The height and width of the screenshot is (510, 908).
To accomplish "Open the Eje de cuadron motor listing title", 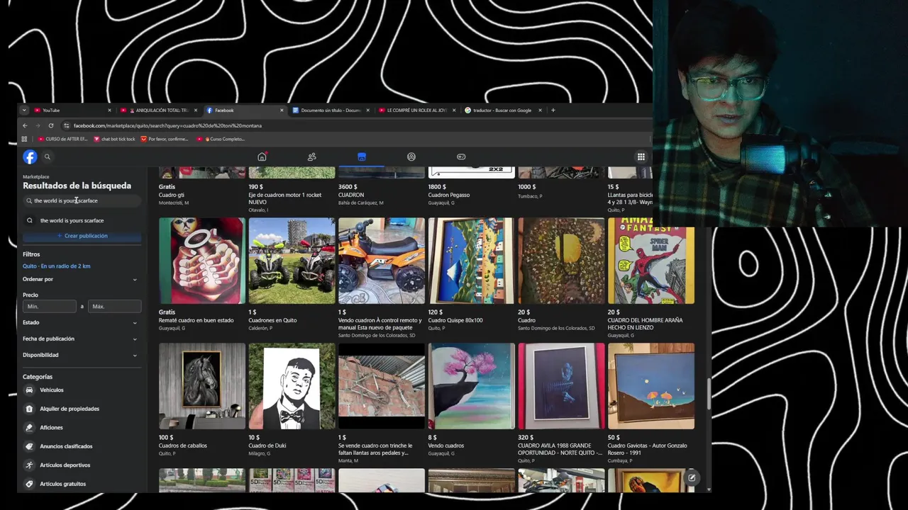I will pos(285,198).
